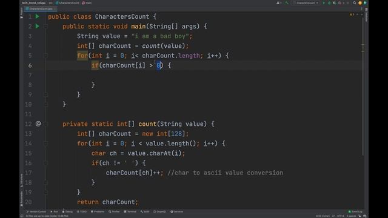The image size is (388, 218).
Task: Open the Structure tool window from left sidebar
Action: point(22,180)
